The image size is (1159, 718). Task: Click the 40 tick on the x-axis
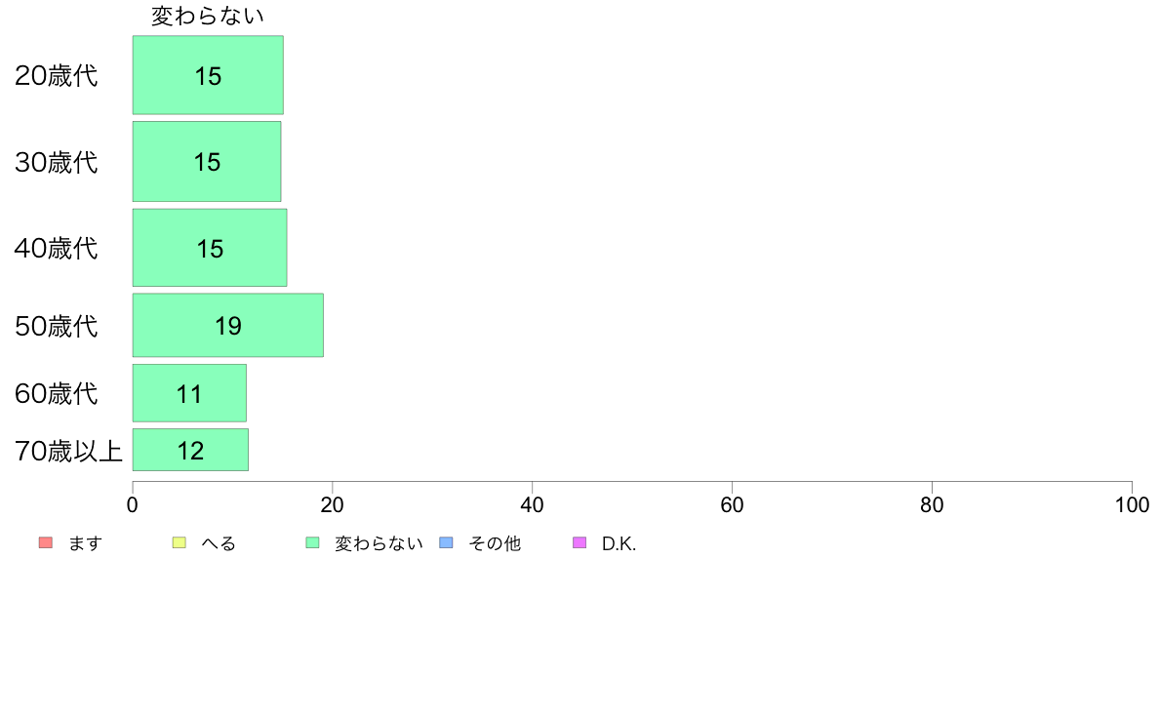pos(533,505)
